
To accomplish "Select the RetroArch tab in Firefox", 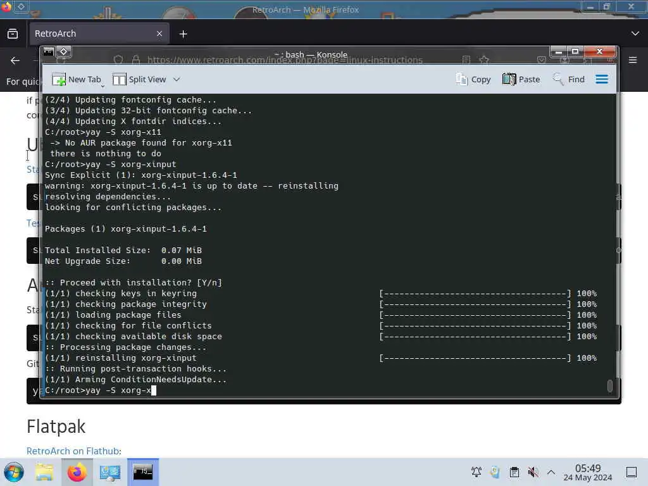I will point(99,34).
